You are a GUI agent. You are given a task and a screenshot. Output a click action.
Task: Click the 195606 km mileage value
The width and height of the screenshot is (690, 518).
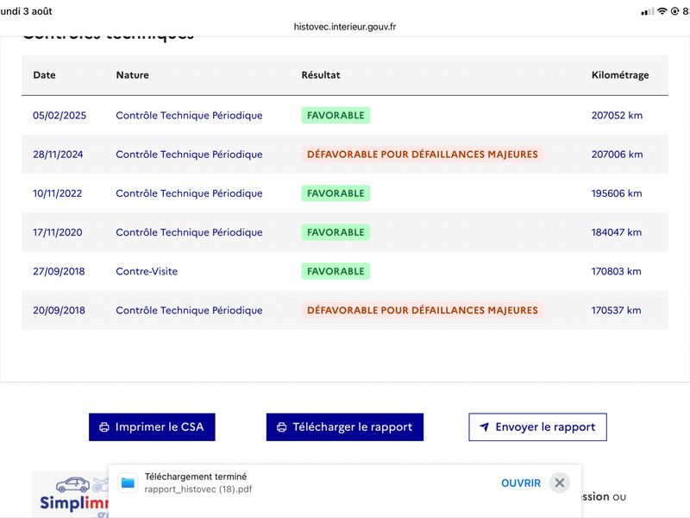617,193
